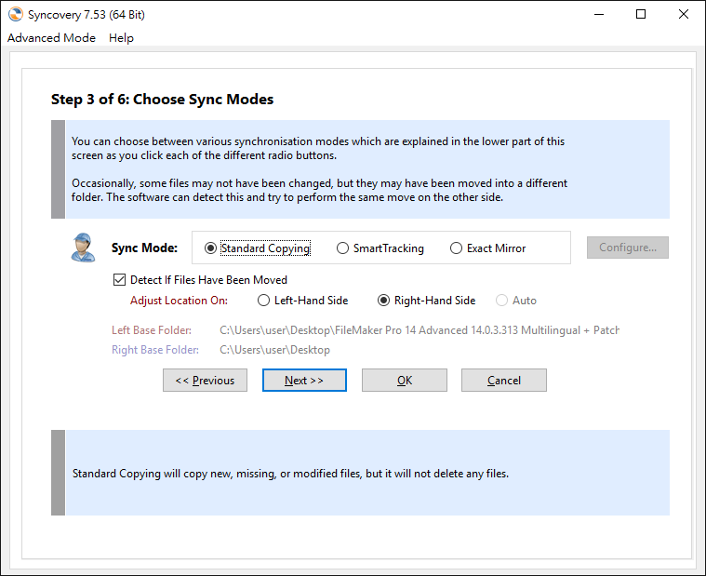Maximize the Syncovery window
706x576 pixels.
coord(641,14)
